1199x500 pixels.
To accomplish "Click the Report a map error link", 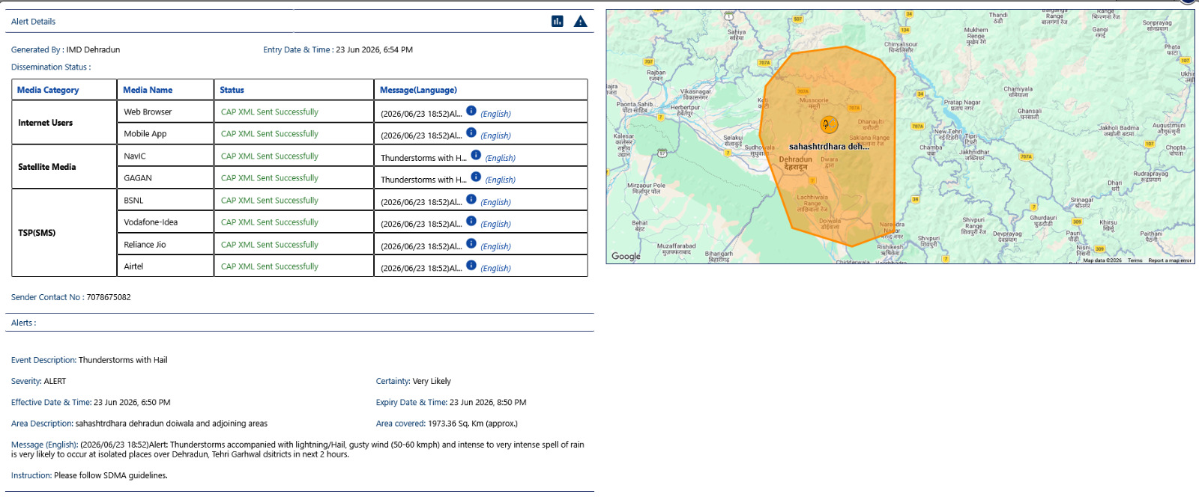I will (1170, 260).
